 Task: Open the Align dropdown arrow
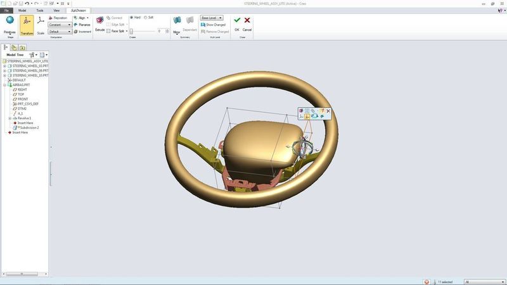[87, 18]
